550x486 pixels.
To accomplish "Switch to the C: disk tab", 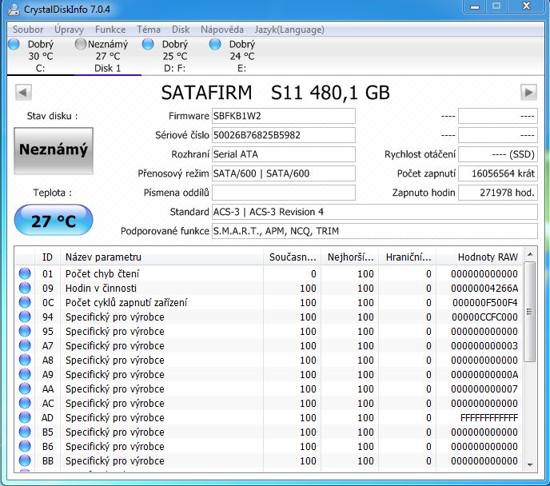I will [40, 56].
